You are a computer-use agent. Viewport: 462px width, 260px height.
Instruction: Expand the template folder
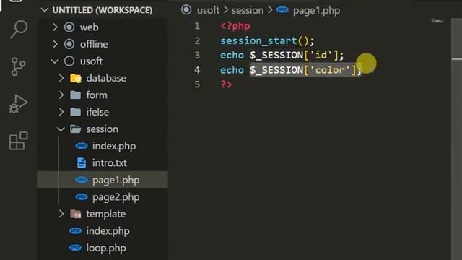[x=61, y=214]
